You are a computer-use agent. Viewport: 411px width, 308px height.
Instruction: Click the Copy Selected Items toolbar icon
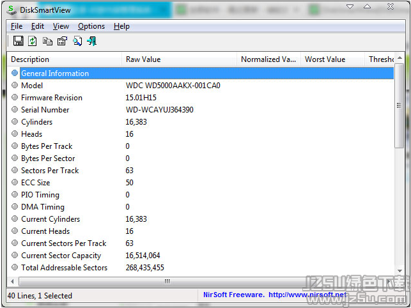[x=47, y=41]
